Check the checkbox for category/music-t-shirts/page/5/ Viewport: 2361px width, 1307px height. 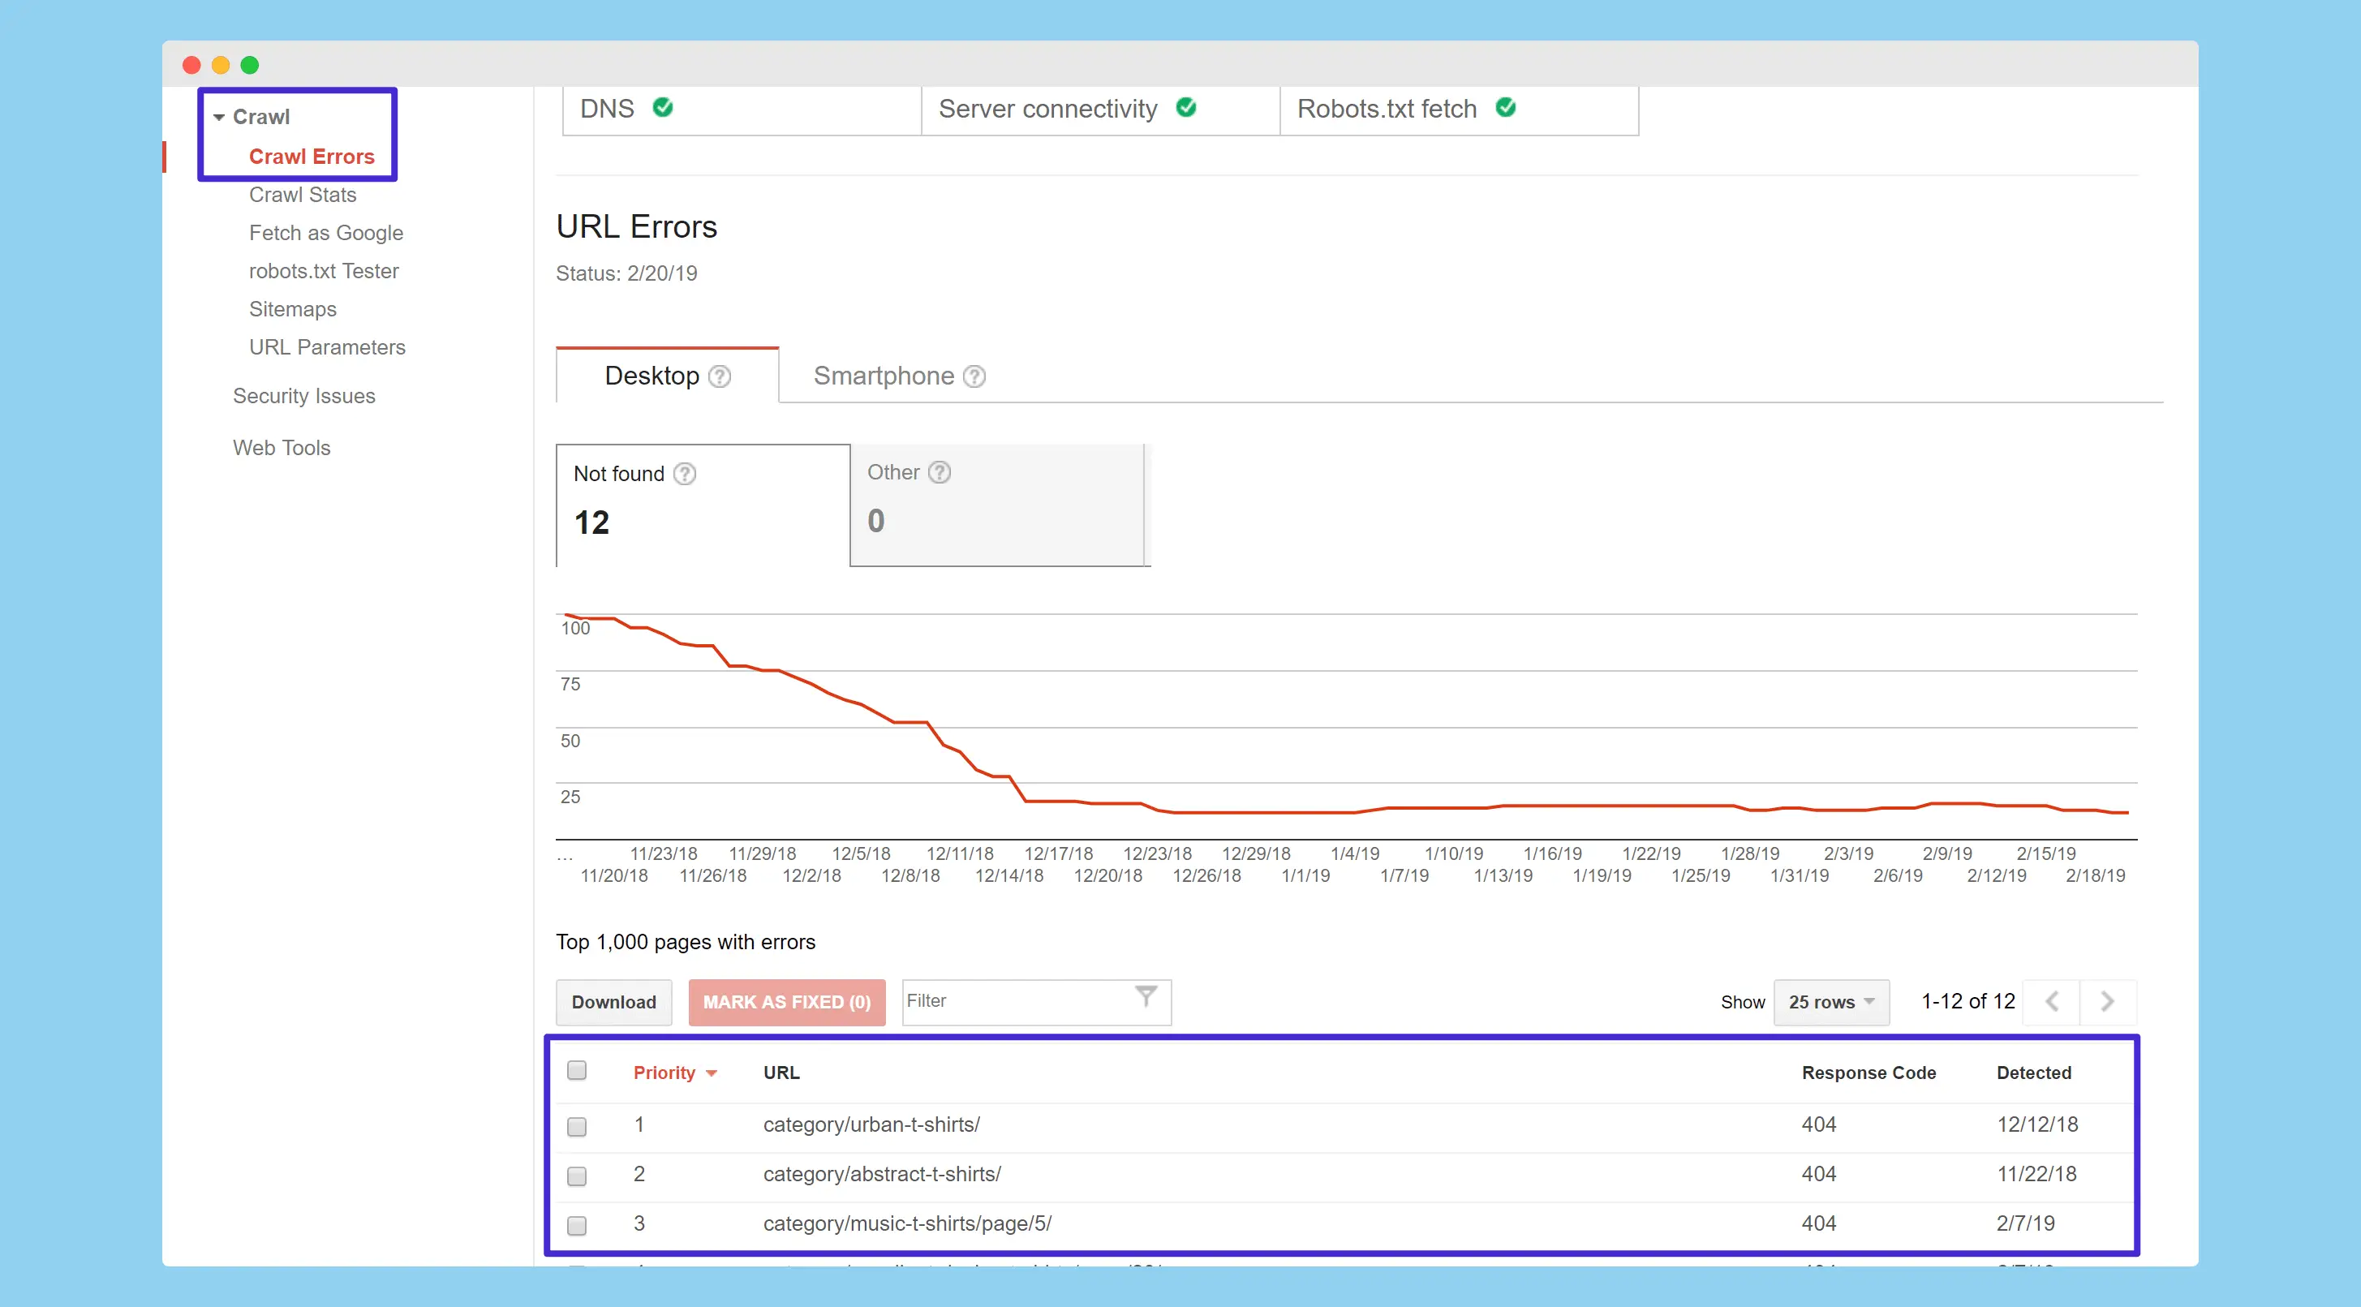tap(577, 1223)
